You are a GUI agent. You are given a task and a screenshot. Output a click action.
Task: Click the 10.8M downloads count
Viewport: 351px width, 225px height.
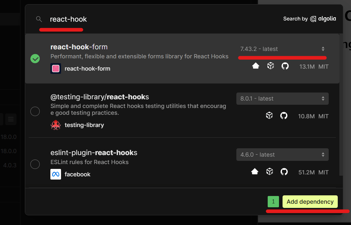[306, 116]
